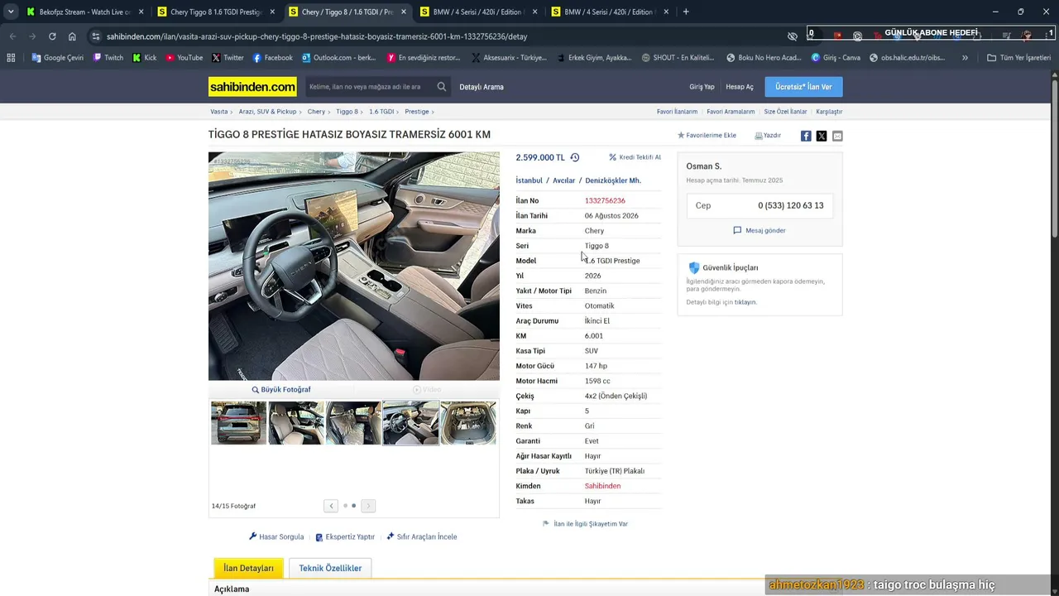Close the Bekofpz Stream tab
Viewport: 1059px width, 596px height.
[141, 12]
